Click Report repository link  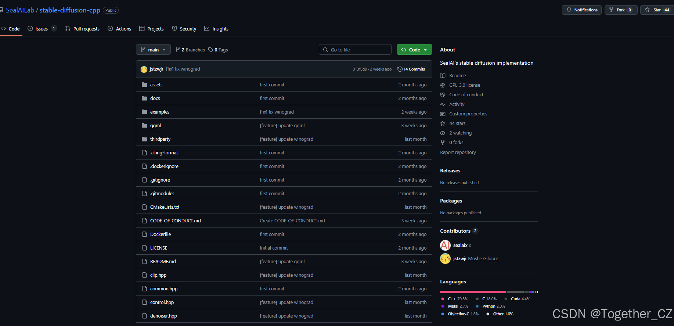coord(458,152)
